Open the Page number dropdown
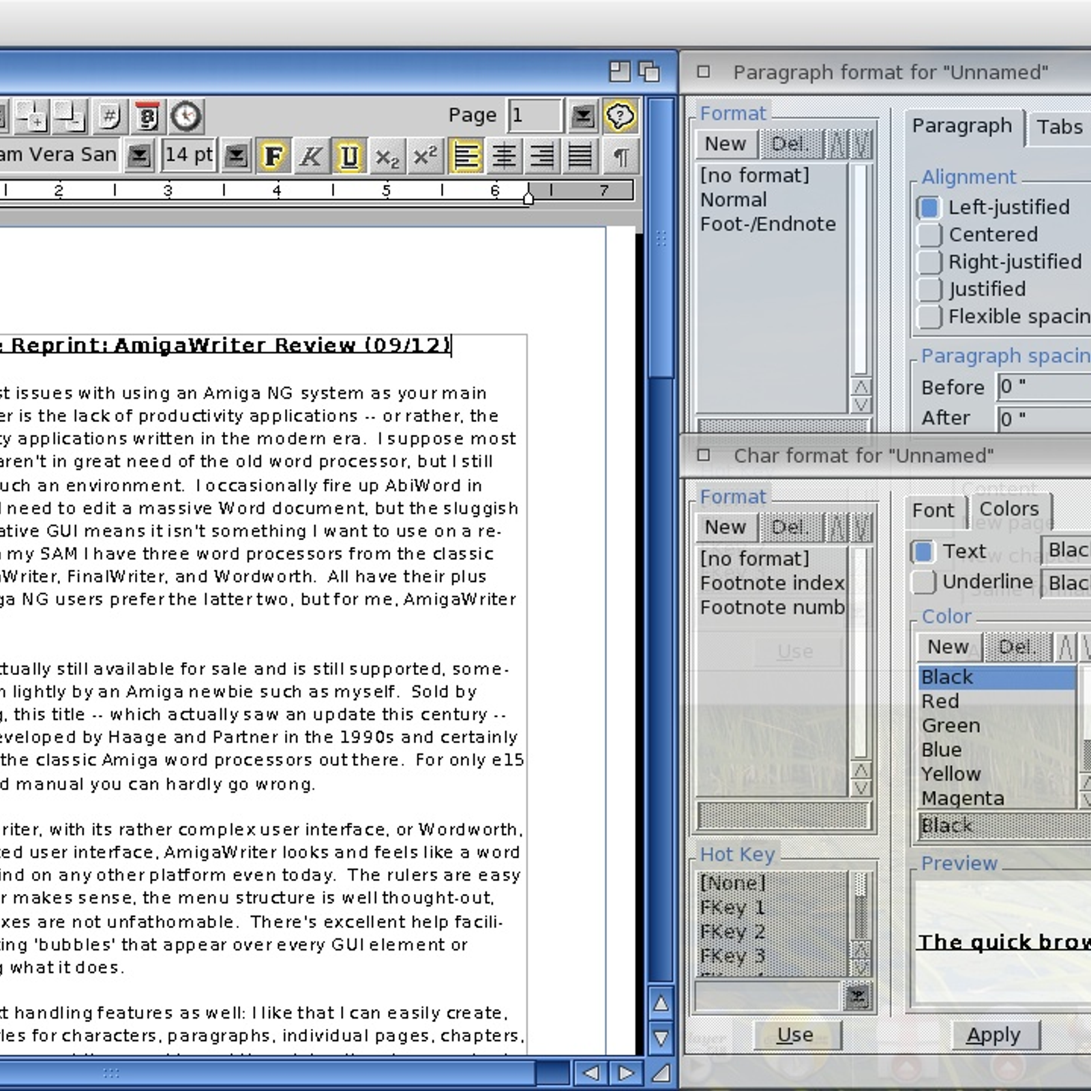 582,116
